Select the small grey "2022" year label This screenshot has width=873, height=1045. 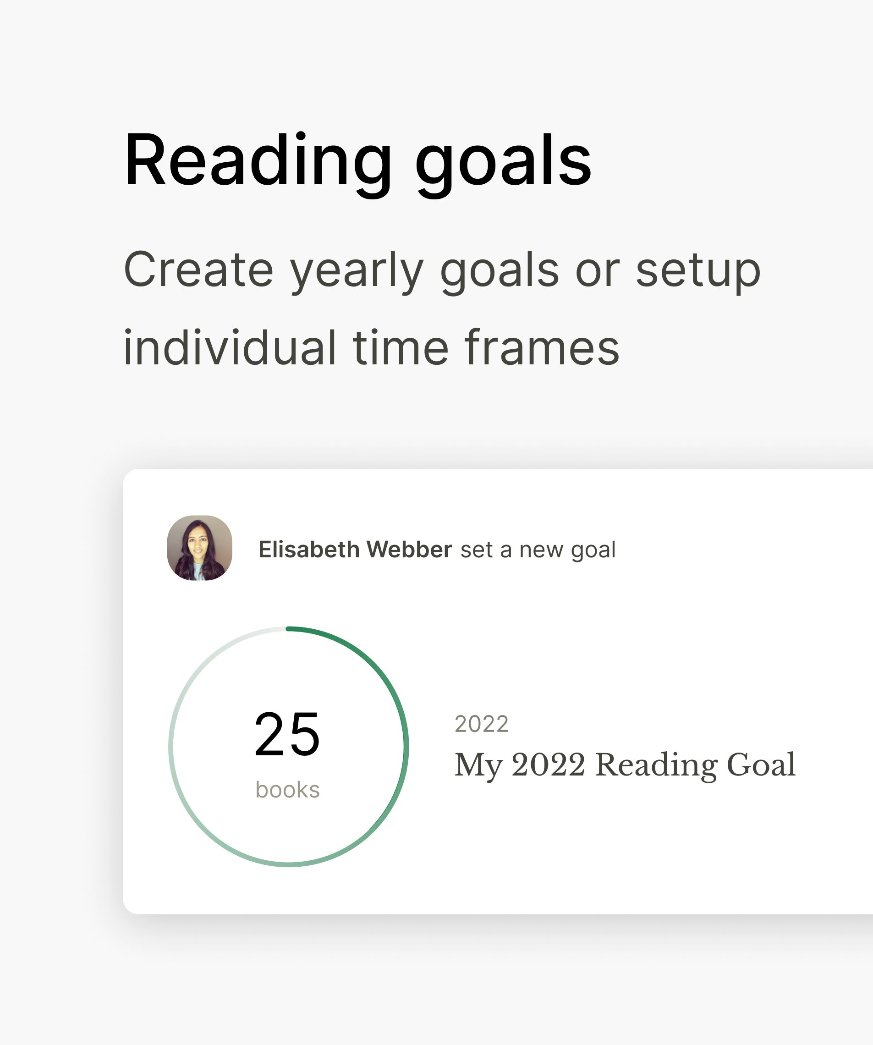[481, 724]
